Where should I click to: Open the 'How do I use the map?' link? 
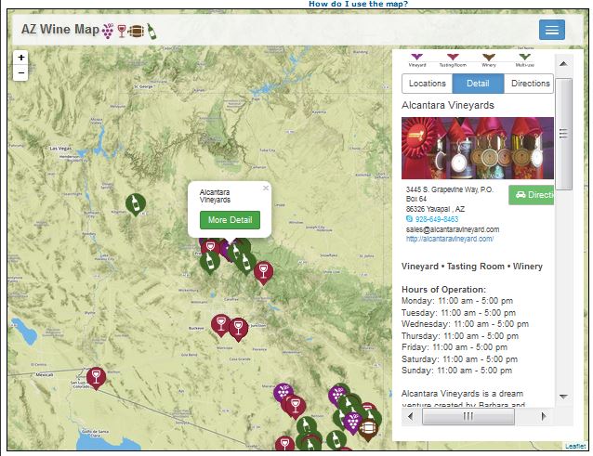(358, 4)
